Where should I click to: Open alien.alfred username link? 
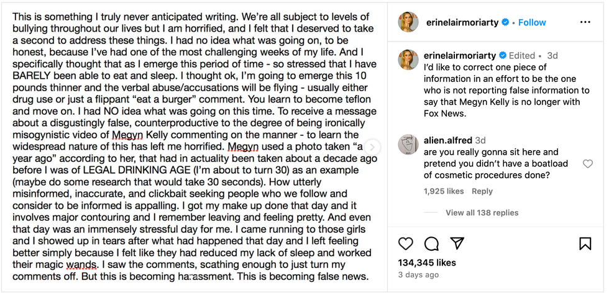click(448, 140)
